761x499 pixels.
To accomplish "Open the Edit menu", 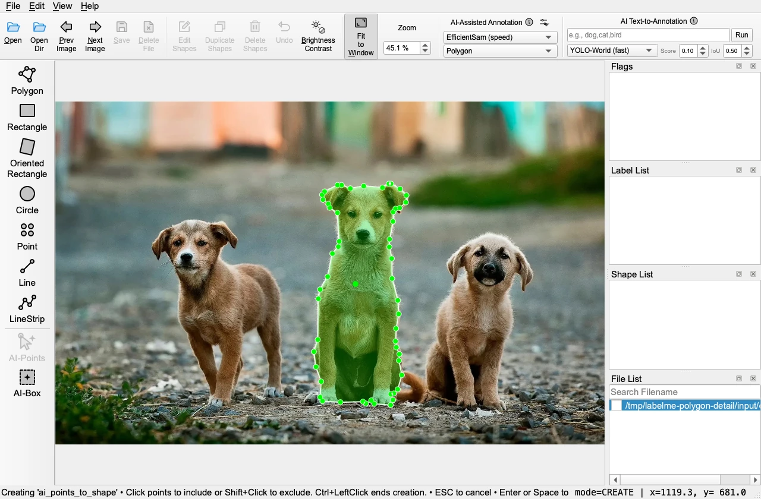I will pos(37,6).
